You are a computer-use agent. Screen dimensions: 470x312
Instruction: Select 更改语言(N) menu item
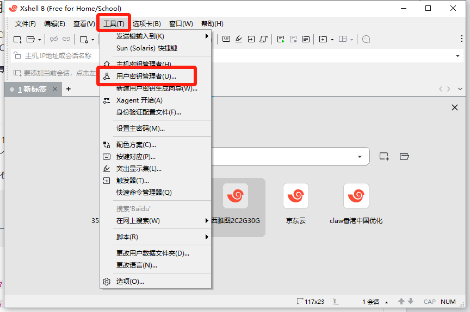point(156,265)
